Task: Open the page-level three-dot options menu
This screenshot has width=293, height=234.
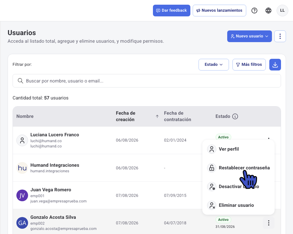Action: click(280, 36)
